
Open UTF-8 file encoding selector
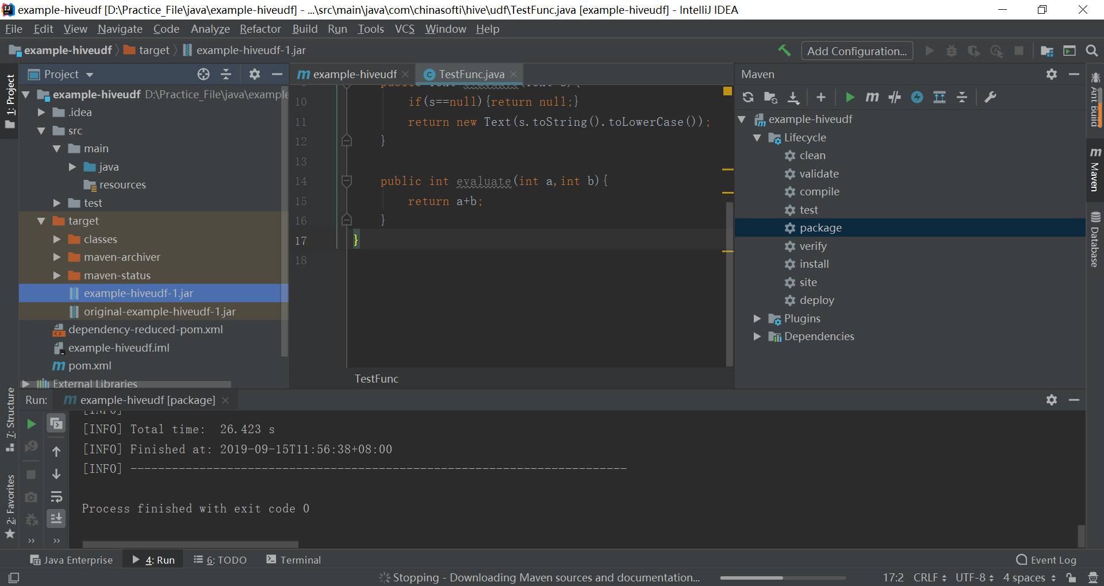point(975,577)
